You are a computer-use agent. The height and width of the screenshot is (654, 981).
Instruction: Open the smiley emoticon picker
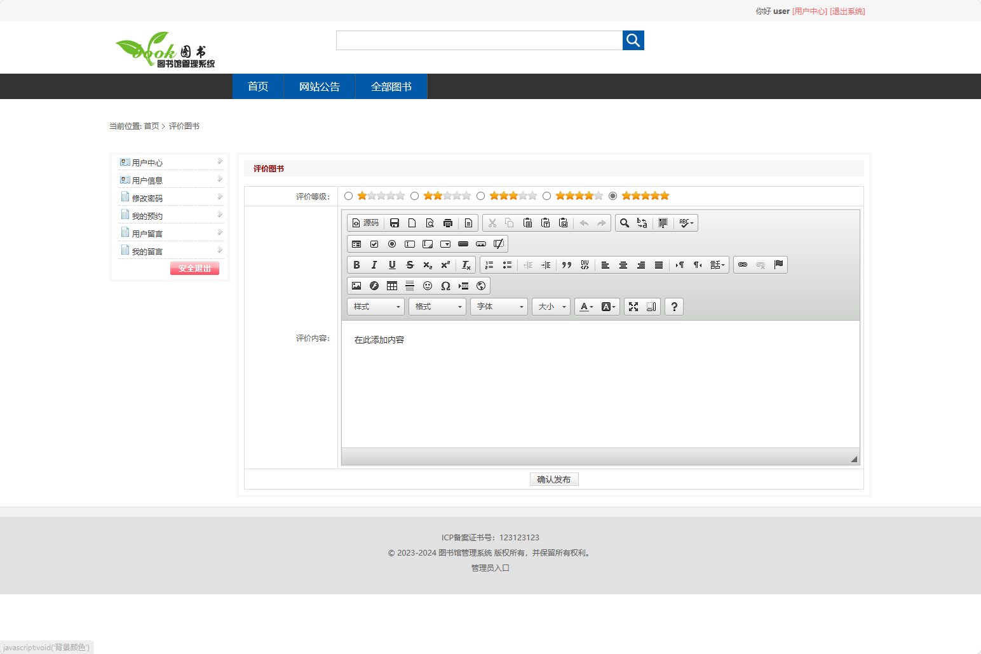click(x=428, y=286)
